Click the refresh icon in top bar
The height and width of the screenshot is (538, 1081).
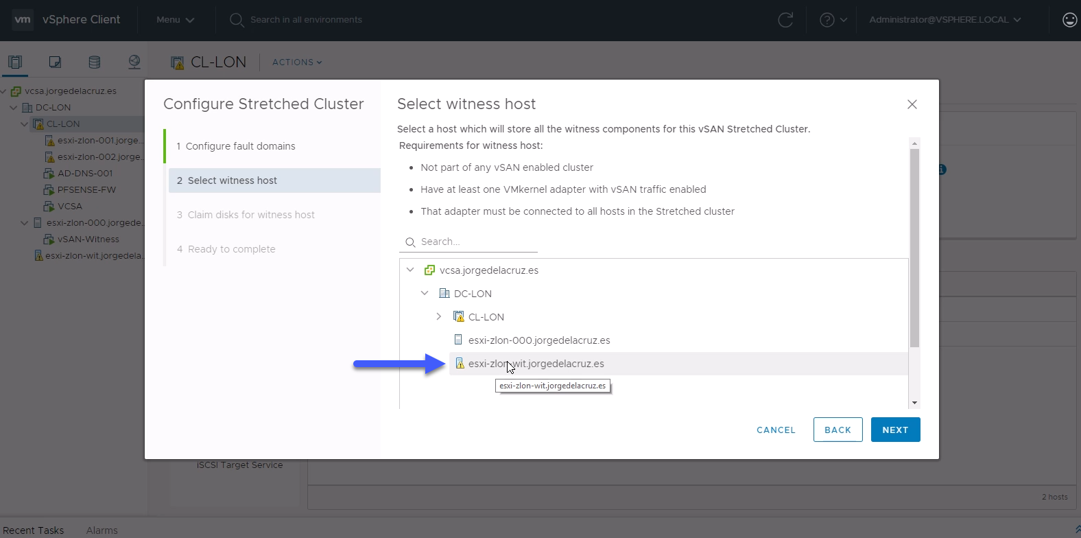(x=785, y=20)
